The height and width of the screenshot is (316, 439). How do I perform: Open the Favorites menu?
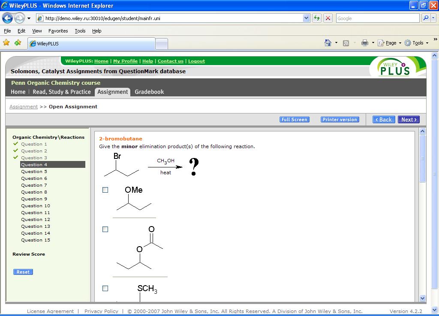tap(58, 31)
